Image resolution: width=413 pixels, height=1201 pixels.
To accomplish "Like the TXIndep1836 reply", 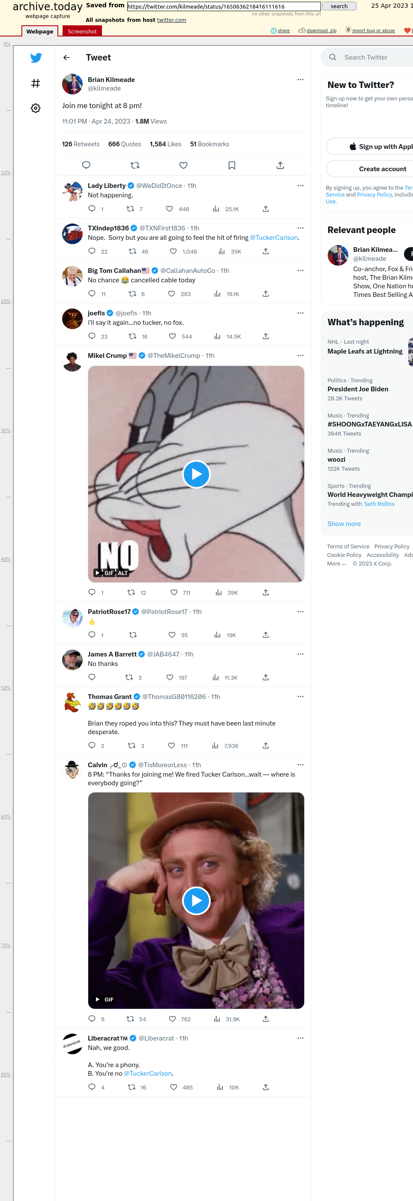I will point(173,251).
